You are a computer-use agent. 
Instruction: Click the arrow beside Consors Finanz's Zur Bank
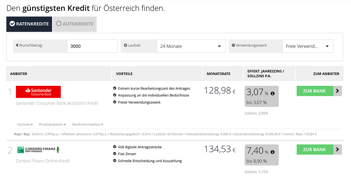(x=338, y=150)
